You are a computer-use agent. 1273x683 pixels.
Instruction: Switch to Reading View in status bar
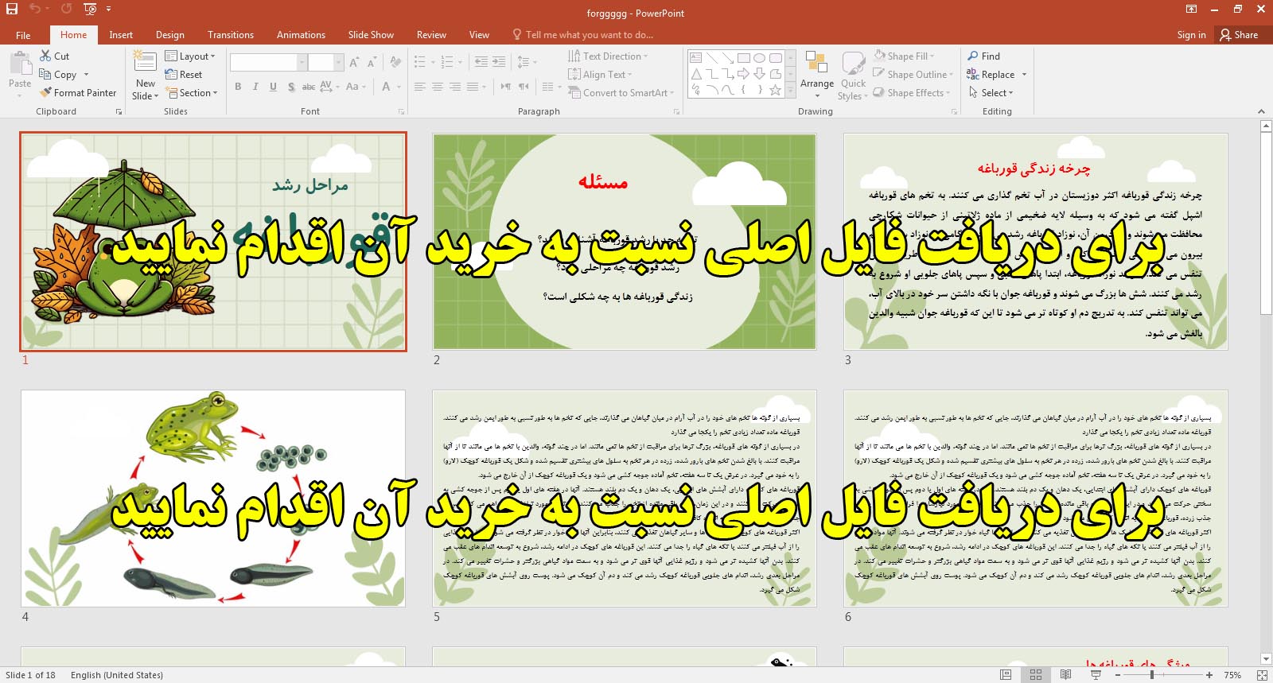[x=1065, y=674]
